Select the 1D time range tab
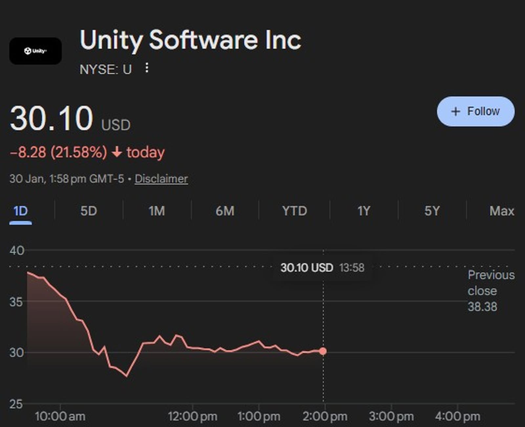The width and height of the screenshot is (525, 427). pyautogui.click(x=20, y=211)
